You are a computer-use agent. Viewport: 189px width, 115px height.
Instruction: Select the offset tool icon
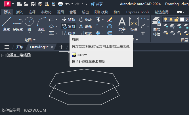point(110,33)
